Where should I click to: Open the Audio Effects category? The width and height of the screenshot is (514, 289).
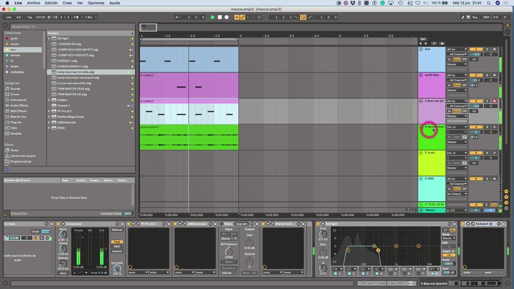click(x=19, y=105)
